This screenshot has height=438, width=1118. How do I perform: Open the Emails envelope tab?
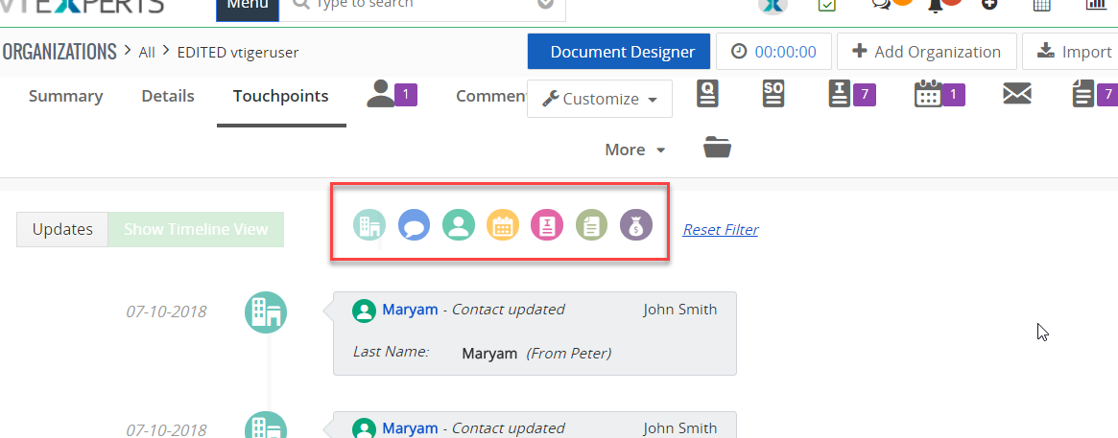click(x=1016, y=94)
